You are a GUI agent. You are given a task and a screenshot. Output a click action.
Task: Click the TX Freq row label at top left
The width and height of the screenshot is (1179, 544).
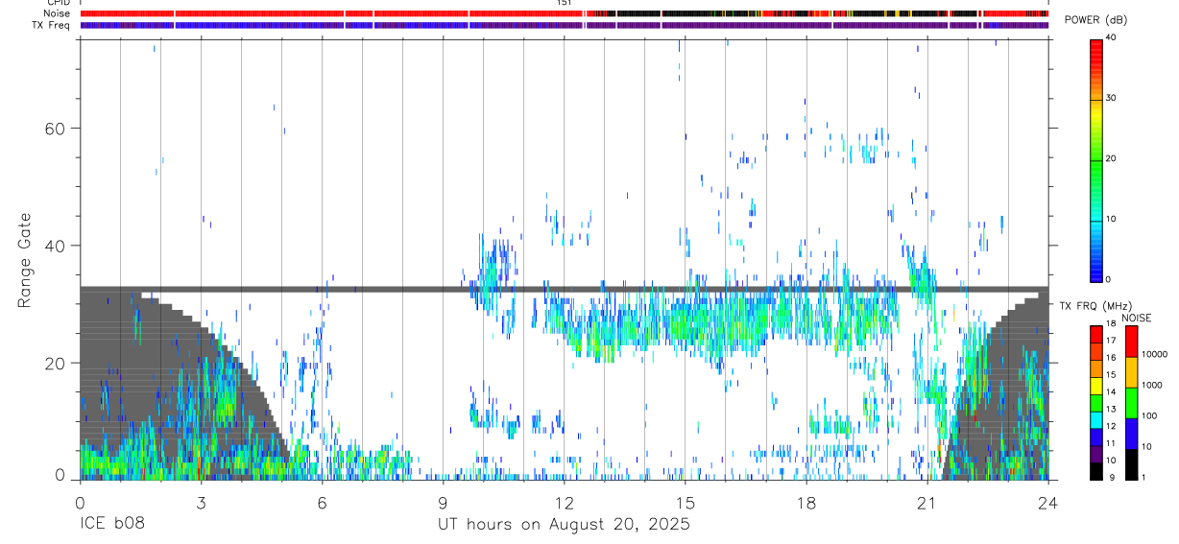point(52,25)
